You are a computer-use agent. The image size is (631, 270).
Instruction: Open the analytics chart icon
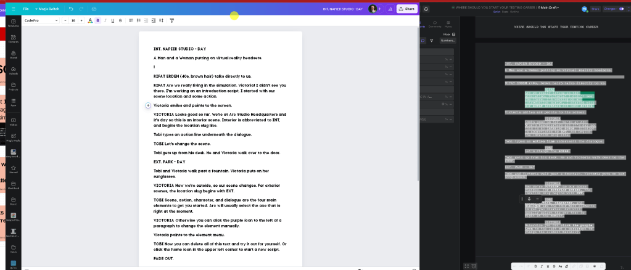tap(390, 9)
